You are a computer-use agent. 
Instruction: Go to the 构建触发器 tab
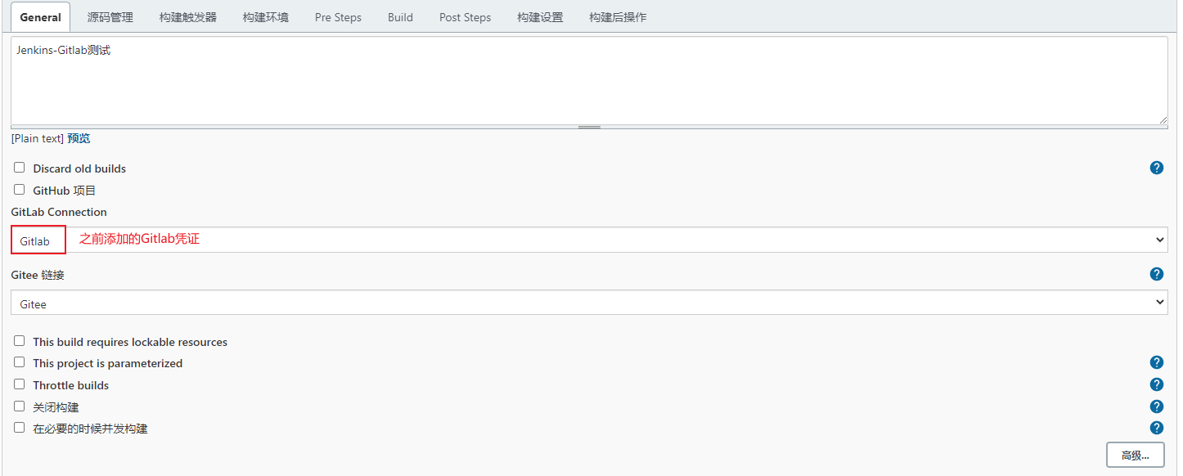pyautogui.click(x=188, y=17)
